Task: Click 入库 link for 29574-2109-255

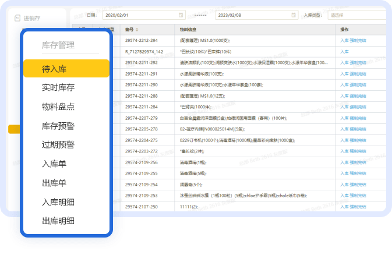Action: [x=344, y=173]
